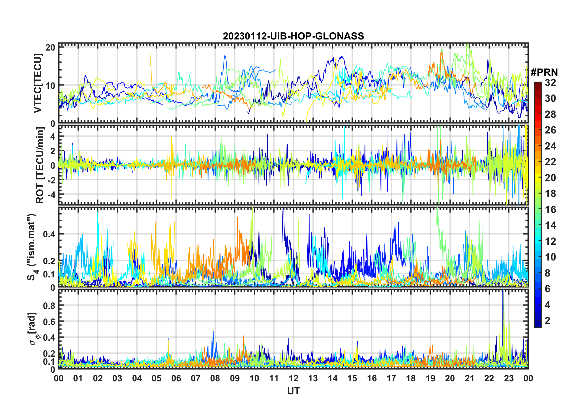
Task: Click inside the VTEC plot panel
Action: [x=293, y=83]
